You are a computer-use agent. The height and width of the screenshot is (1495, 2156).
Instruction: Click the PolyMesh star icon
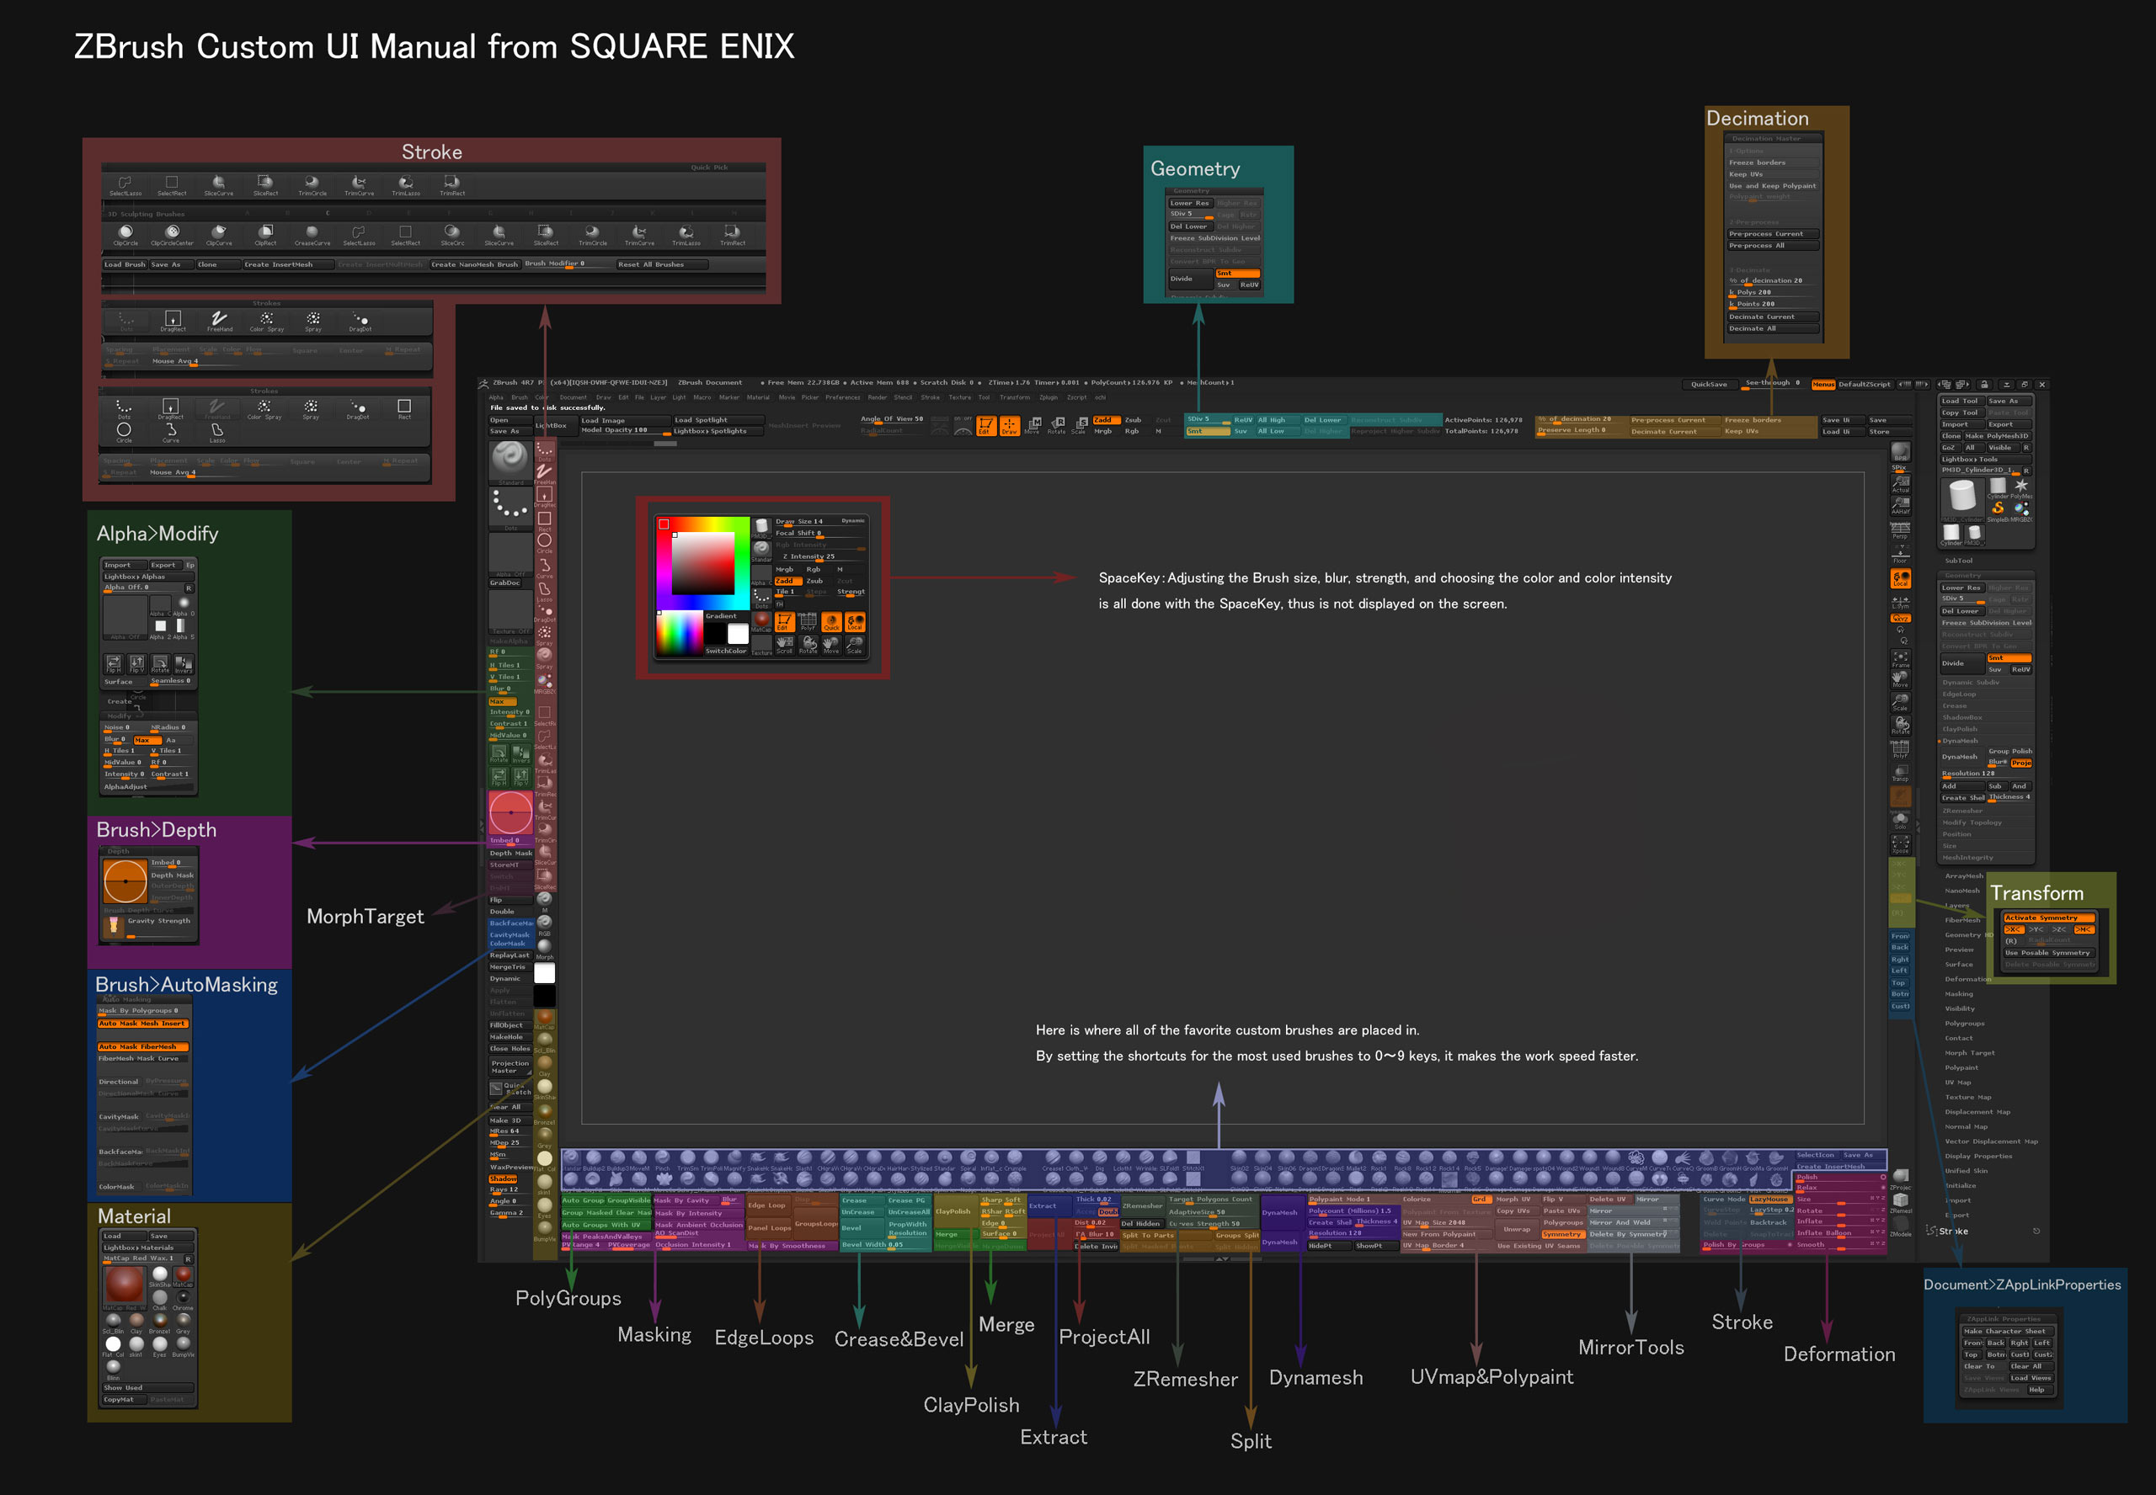point(2022,485)
